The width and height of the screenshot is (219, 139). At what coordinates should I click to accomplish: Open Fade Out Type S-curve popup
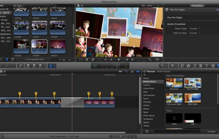[195, 33]
